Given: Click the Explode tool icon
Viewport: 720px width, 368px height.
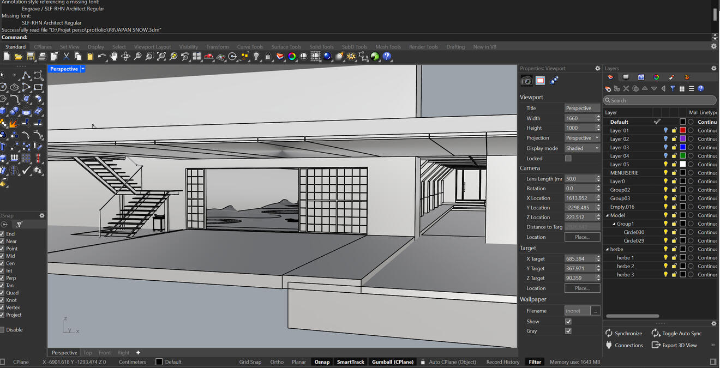Looking at the screenshot, I should (13, 124).
